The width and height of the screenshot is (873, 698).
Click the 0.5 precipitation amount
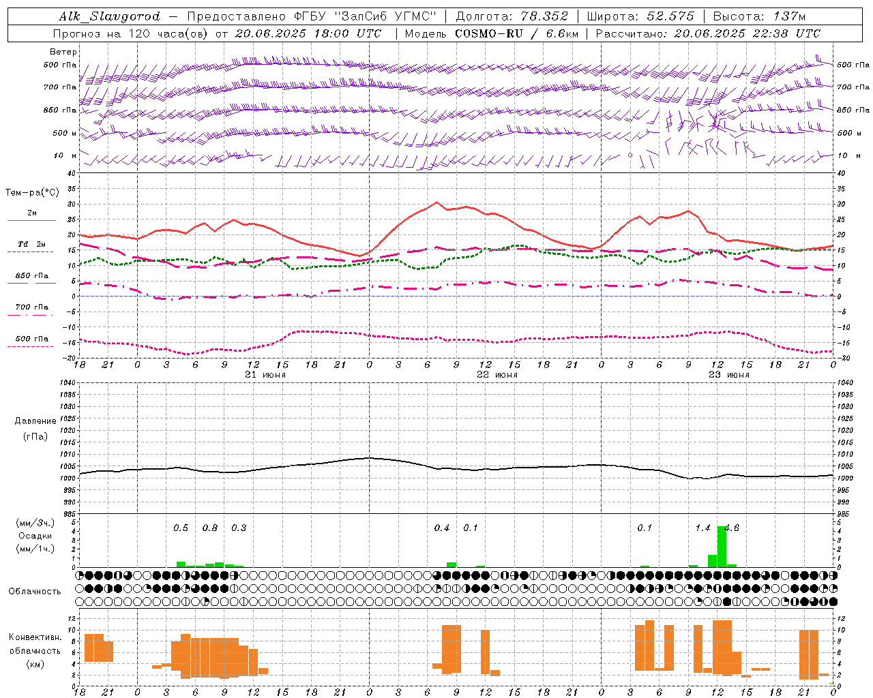tap(181, 528)
